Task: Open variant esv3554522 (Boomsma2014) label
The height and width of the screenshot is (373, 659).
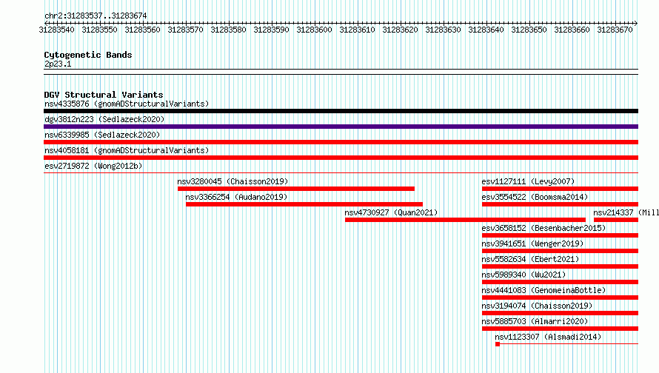Action: [x=535, y=197]
